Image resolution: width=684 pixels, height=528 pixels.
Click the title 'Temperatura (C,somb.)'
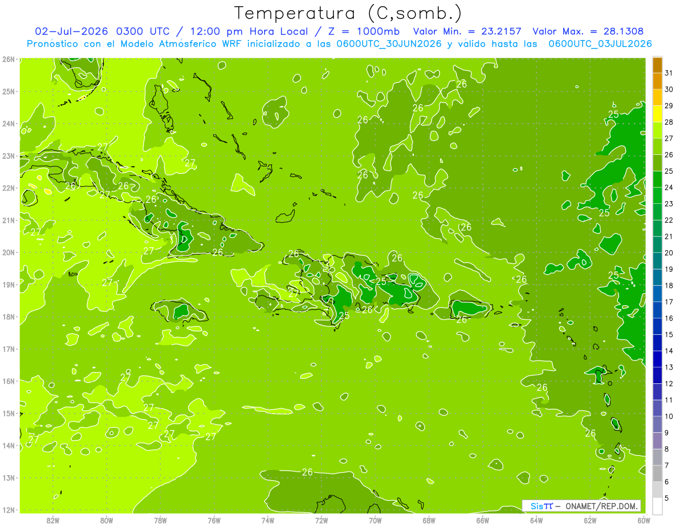tap(348, 13)
